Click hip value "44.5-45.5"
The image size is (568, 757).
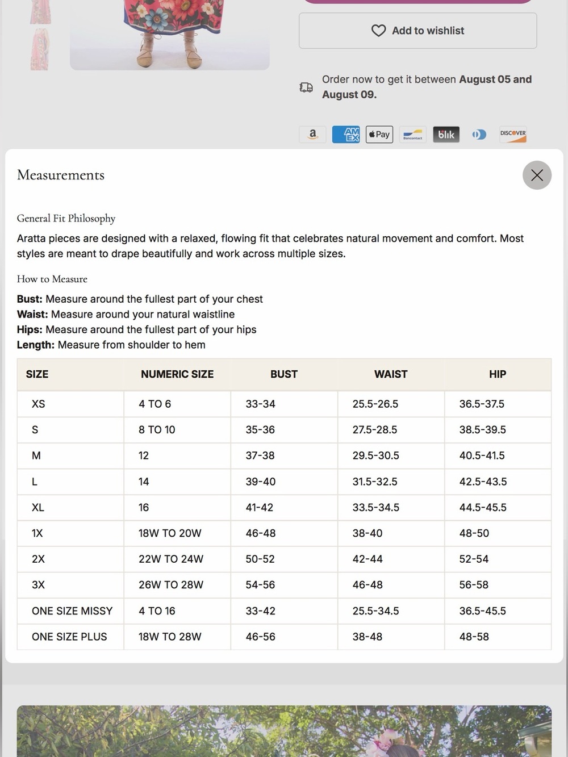[483, 508]
